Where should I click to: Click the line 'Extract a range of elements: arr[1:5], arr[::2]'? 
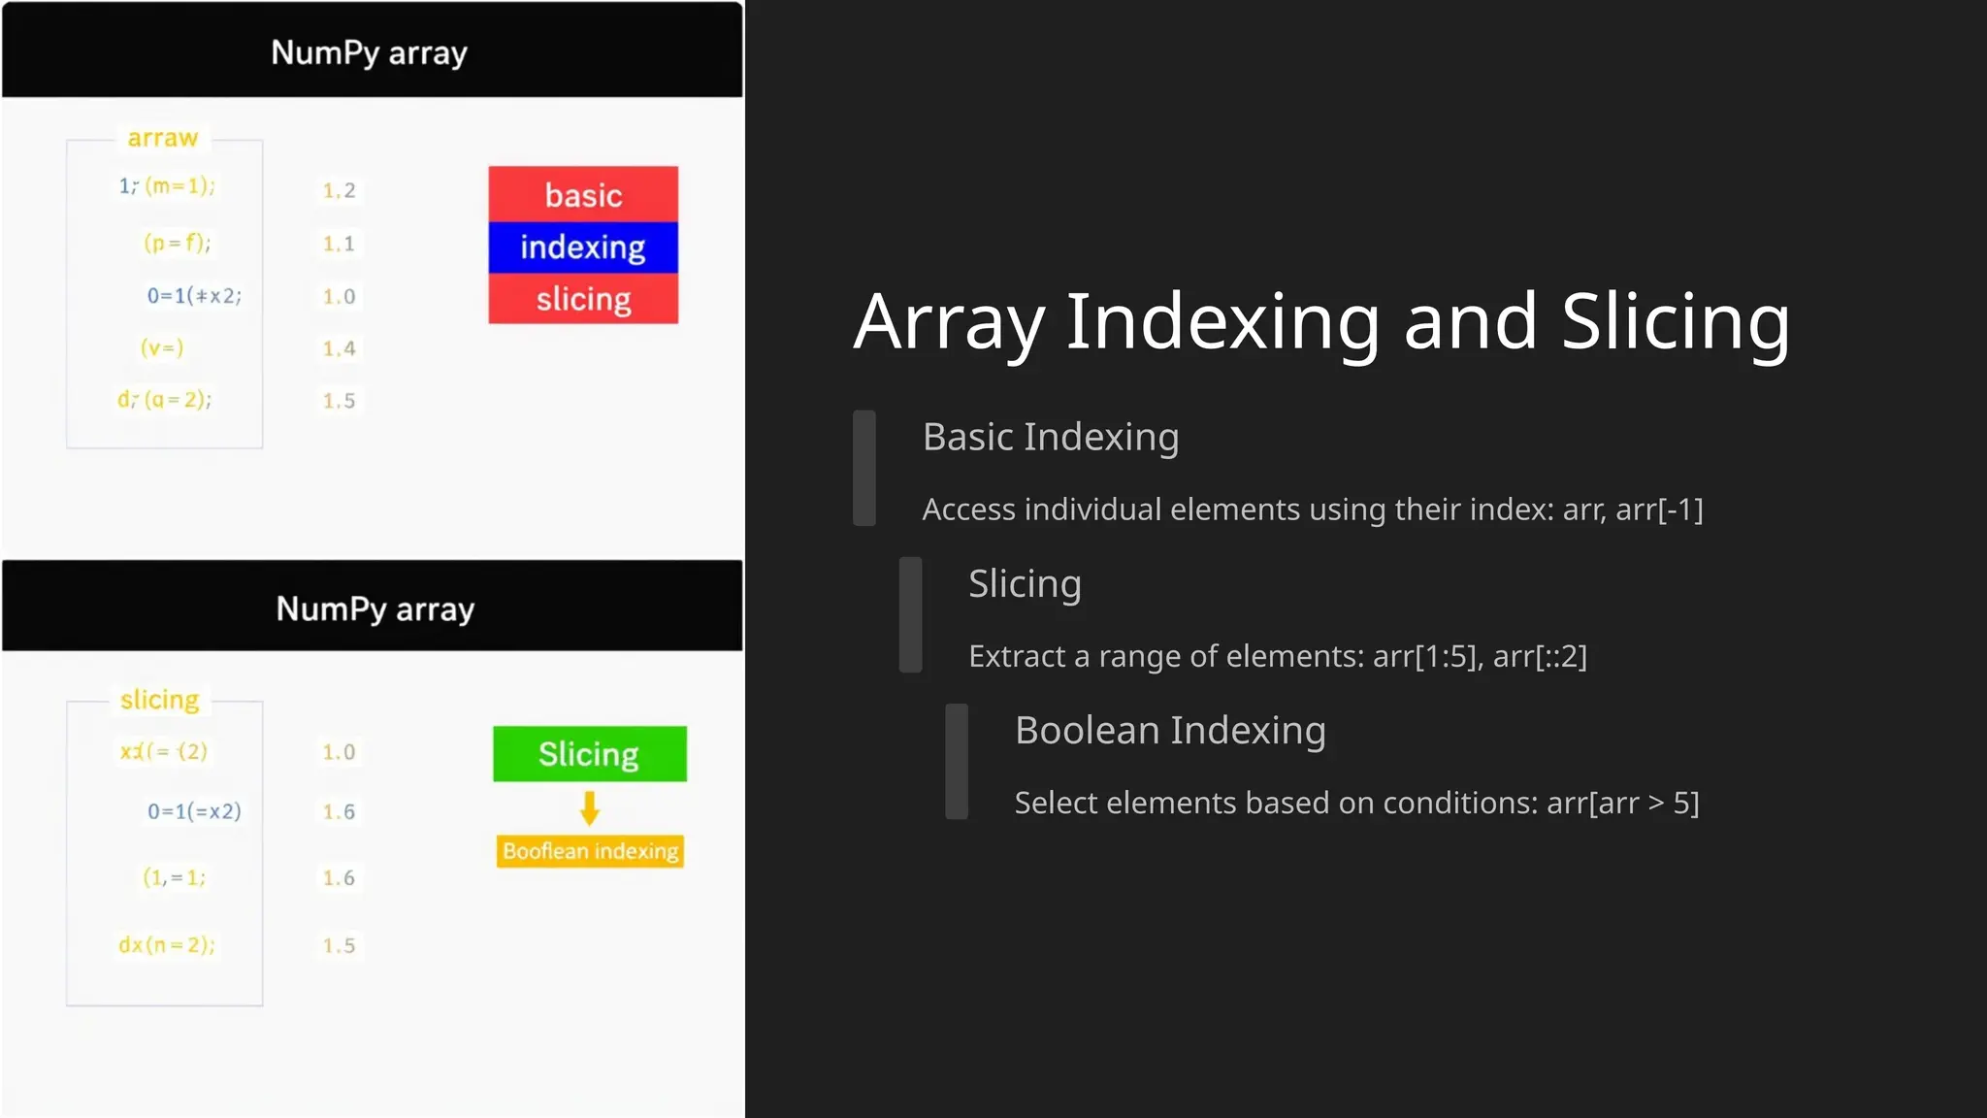(x=1278, y=656)
